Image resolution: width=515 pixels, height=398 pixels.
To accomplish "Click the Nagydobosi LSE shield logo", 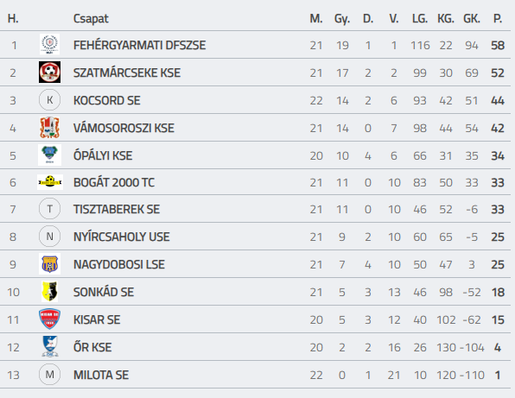I will pos(49,264).
